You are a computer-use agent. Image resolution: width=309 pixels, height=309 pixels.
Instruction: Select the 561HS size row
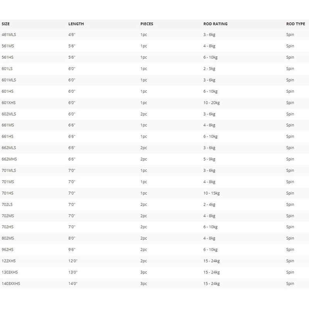click(x=8, y=57)
